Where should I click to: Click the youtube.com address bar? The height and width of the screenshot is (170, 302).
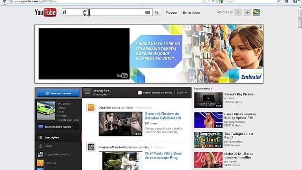[x=108, y=1]
